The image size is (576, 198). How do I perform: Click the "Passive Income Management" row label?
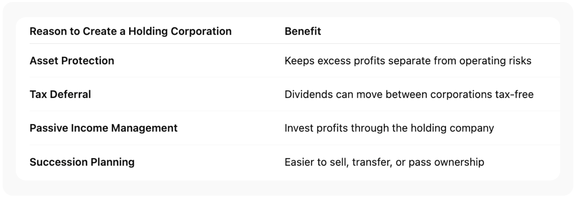tap(103, 128)
